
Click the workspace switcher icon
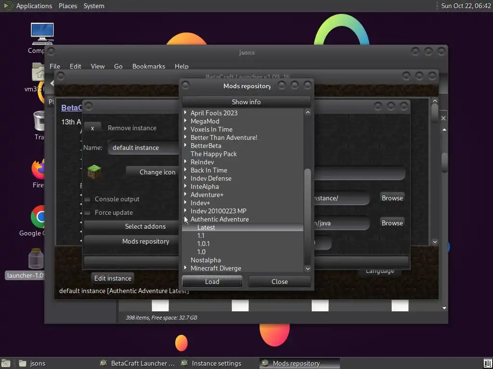tap(488, 363)
